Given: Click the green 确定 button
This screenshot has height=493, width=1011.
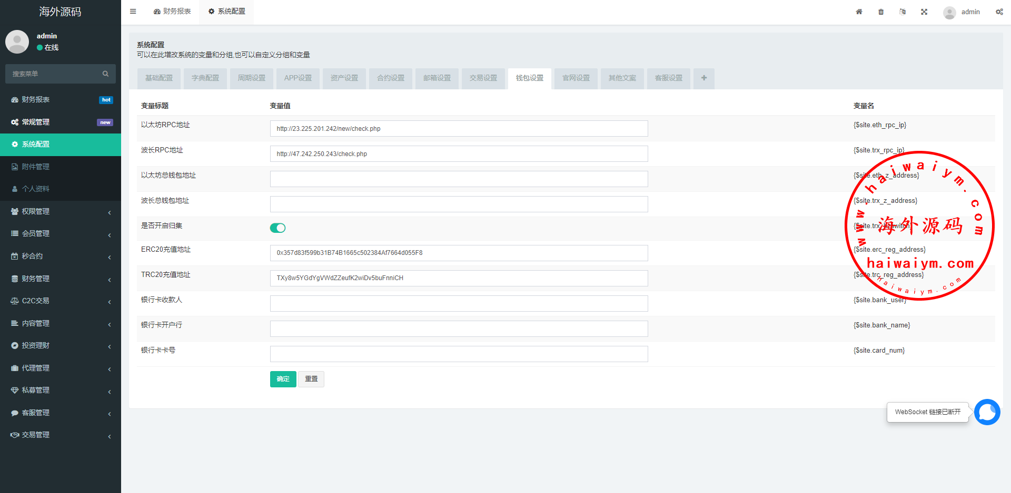Looking at the screenshot, I should pos(283,379).
